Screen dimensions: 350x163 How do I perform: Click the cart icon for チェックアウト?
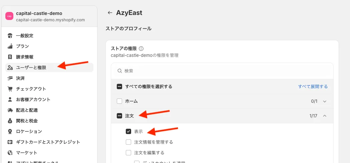(10, 89)
